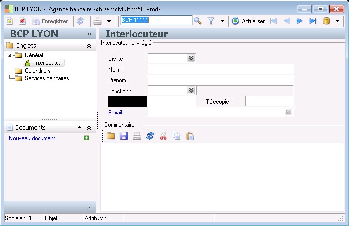The height and width of the screenshot is (226, 349).
Task: Collapse the Documents section
Action: 89,128
